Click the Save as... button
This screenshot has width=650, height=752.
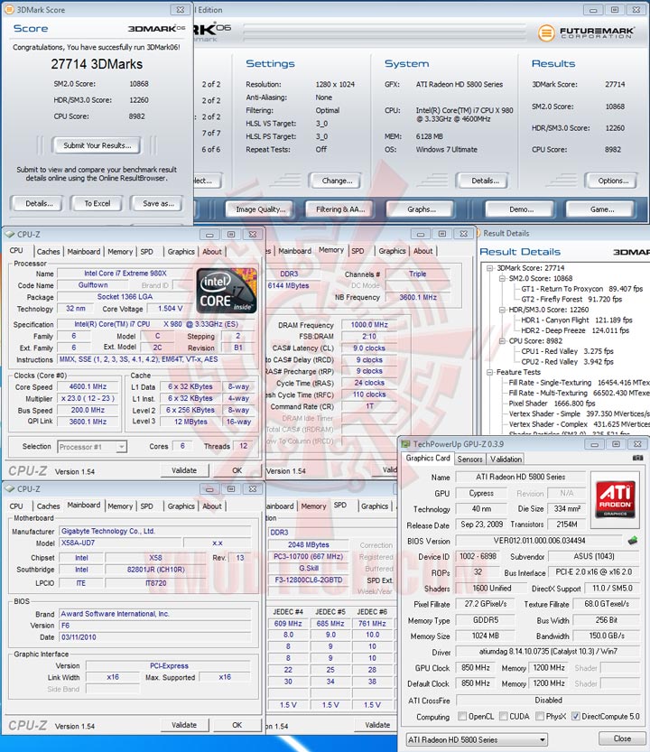(x=158, y=203)
